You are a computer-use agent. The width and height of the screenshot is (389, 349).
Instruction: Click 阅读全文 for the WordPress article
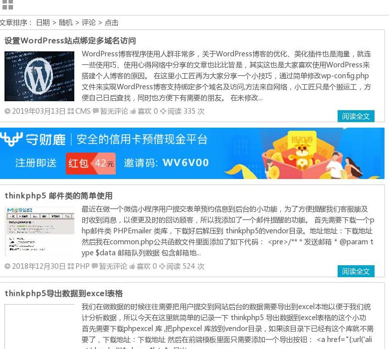(356, 116)
